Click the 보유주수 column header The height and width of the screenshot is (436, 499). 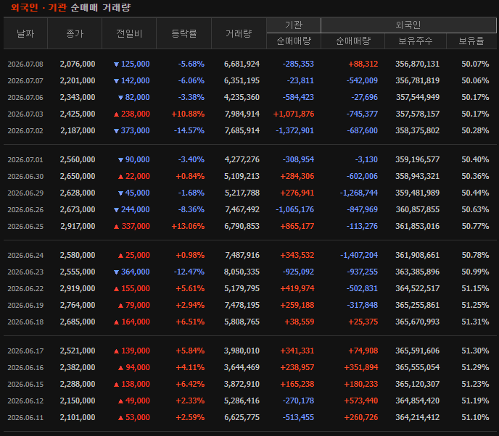(416, 41)
